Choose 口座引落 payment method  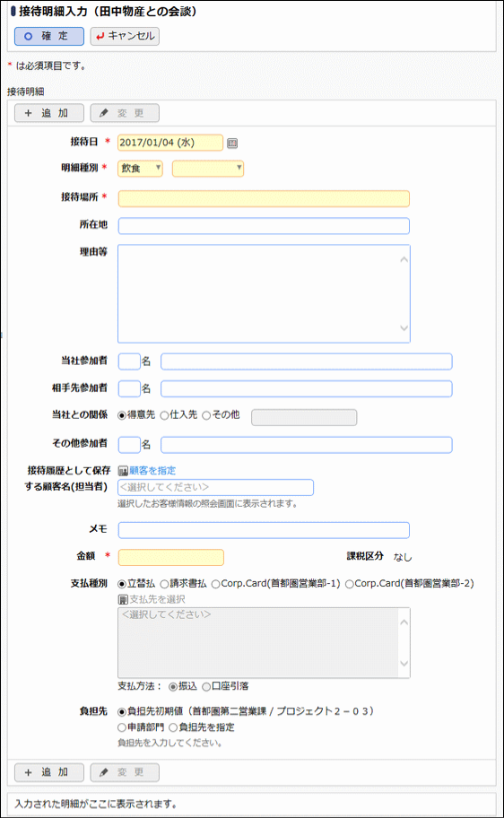coord(206,687)
